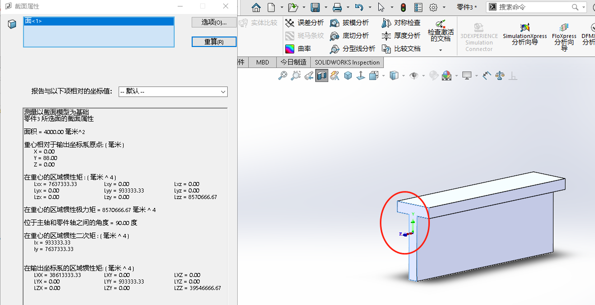The image size is (595, 305).
Task: Click Lzz = 8570666.67 value
Action: (x=196, y=197)
